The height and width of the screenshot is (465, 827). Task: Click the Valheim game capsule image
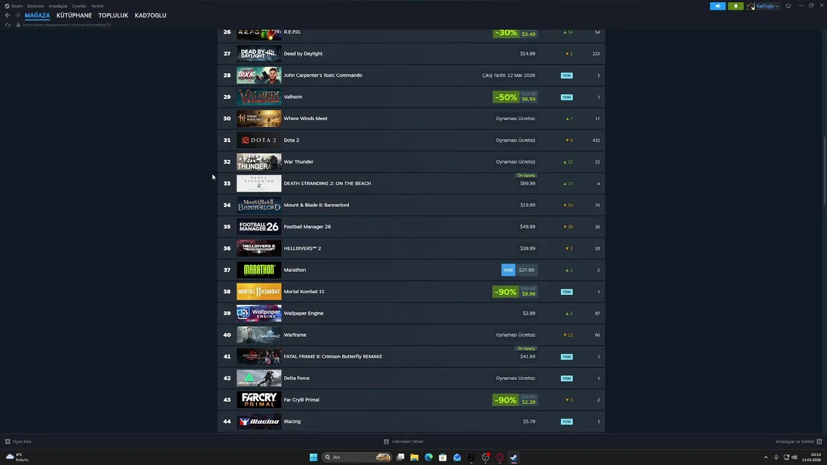coord(258,97)
